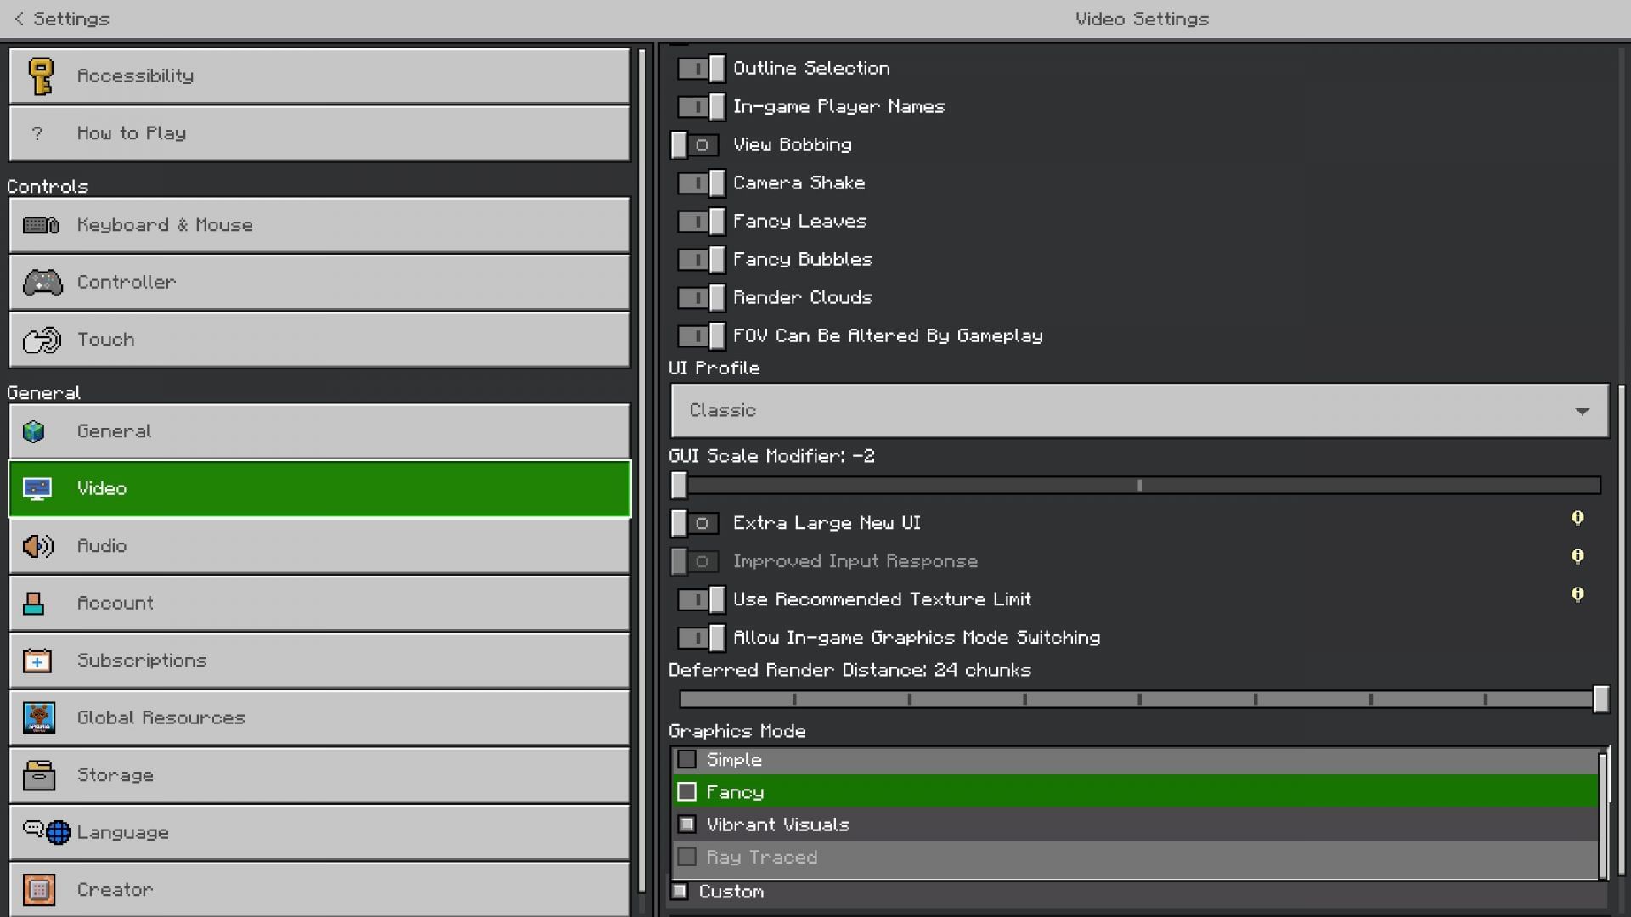Click the Audio speaker icon
The height and width of the screenshot is (917, 1631).
click(38, 546)
